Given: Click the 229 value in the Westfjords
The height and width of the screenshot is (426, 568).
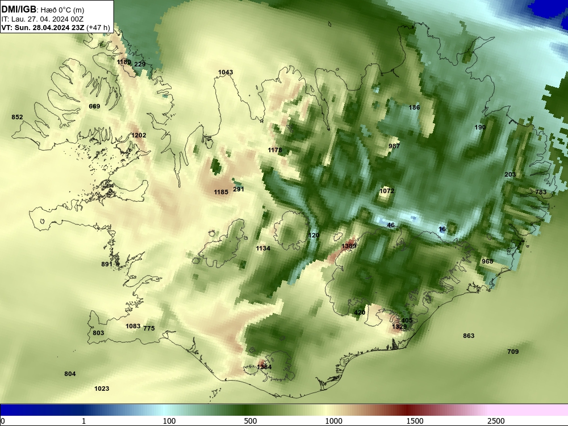Looking at the screenshot, I should [140, 64].
